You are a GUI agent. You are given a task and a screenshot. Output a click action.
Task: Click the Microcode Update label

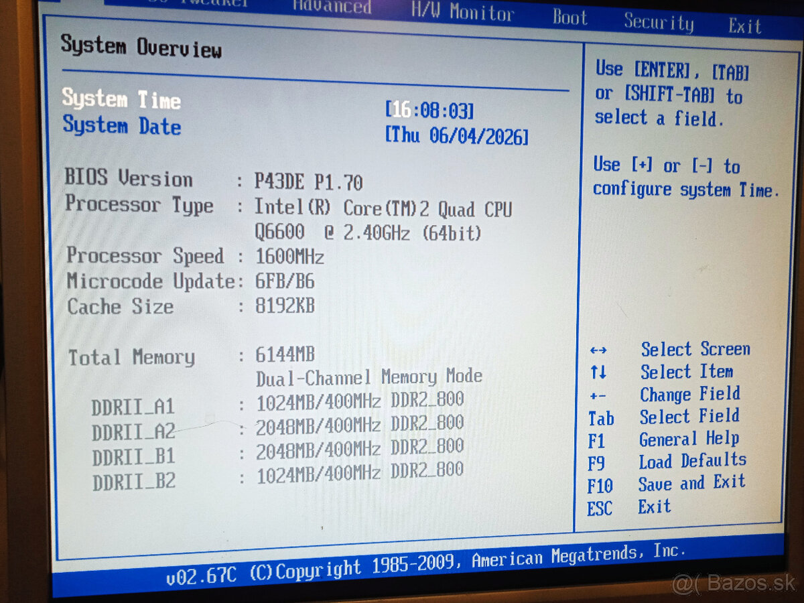pos(151,281)
